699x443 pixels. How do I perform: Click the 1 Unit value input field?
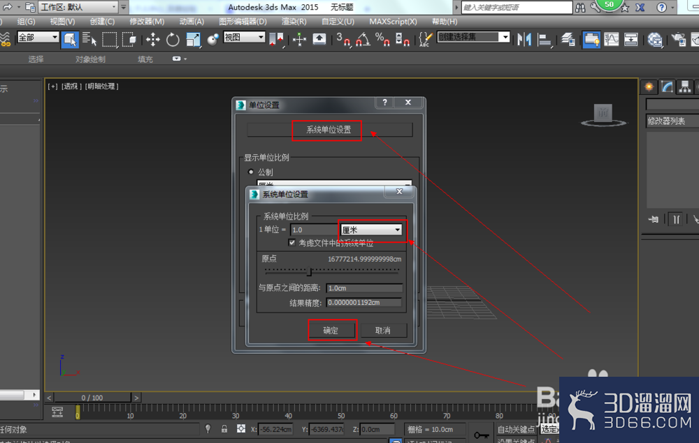click(x=314, y=230)
